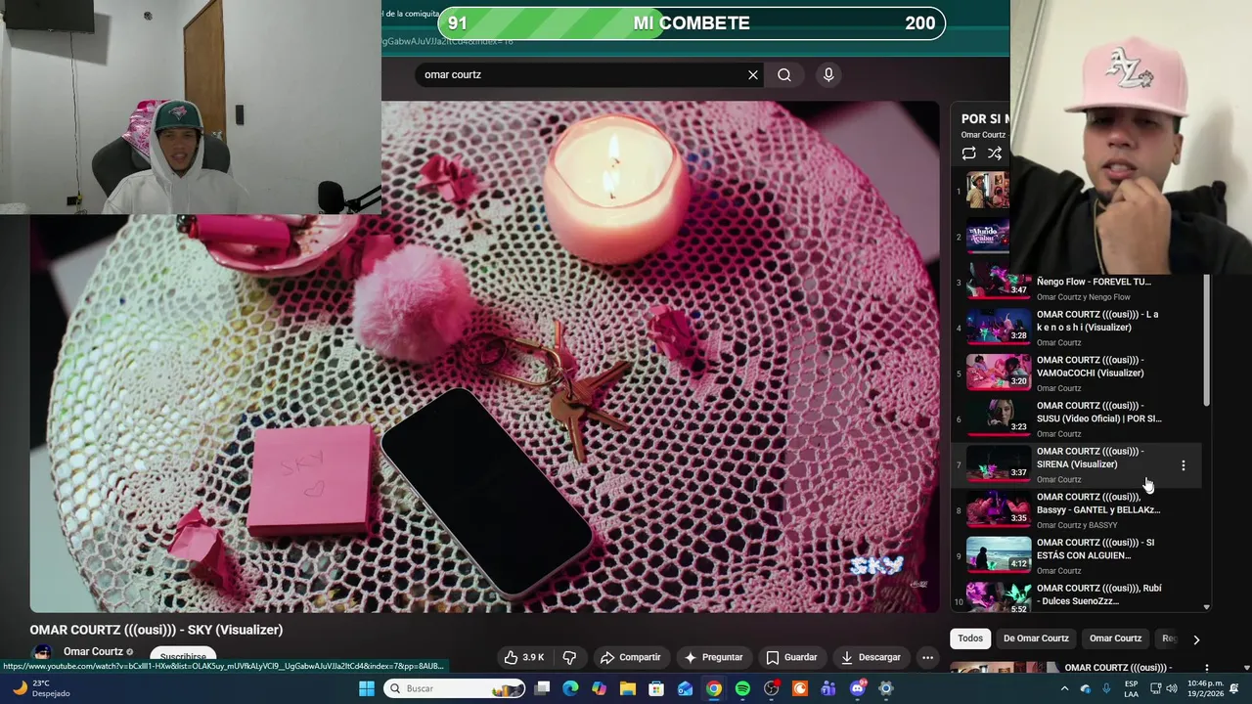Open OBS Studio from taskbar
Screen dimensions: 1252x704
click(x=772, y=688)
